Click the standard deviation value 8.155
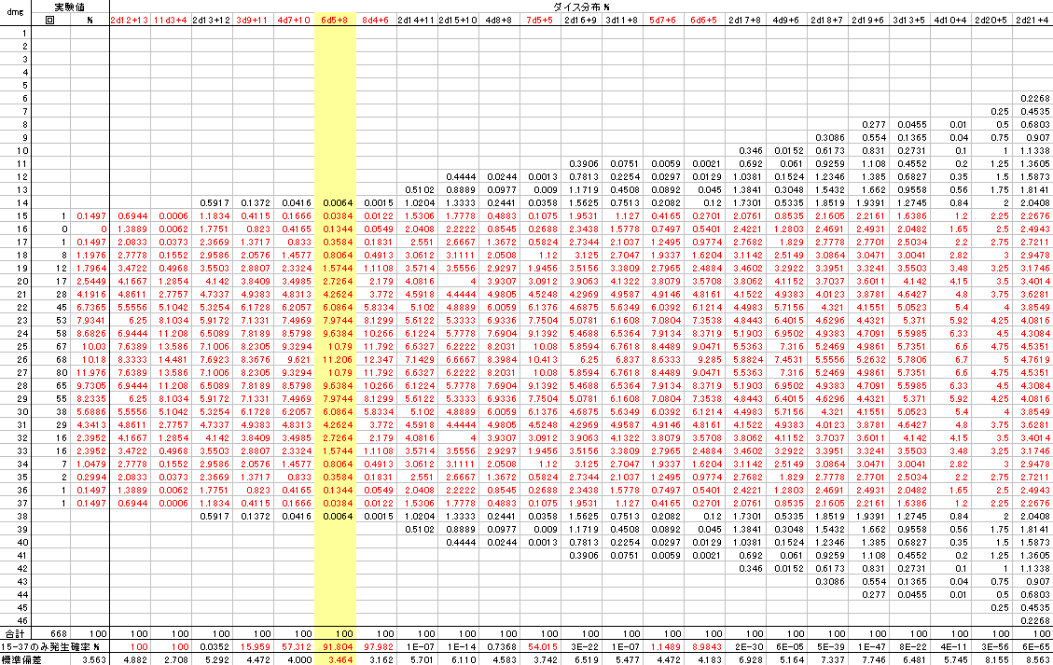Screen dimensions: 1053x665 tap(991, 659)
